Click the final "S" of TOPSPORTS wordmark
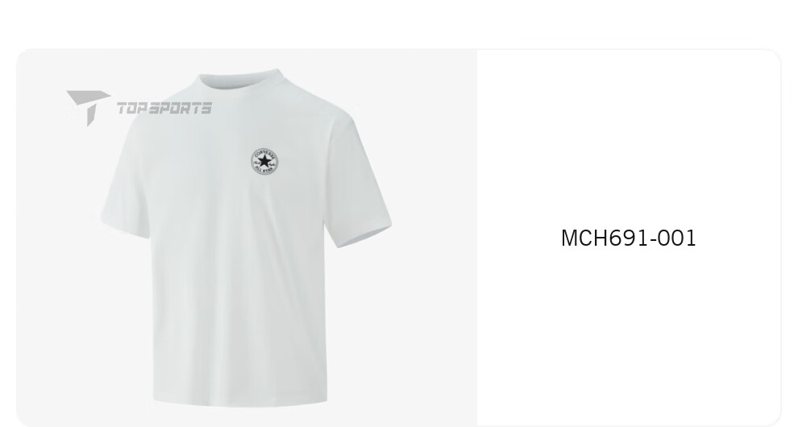Screen dimensions: 798x427 click(x=206, y=108)
